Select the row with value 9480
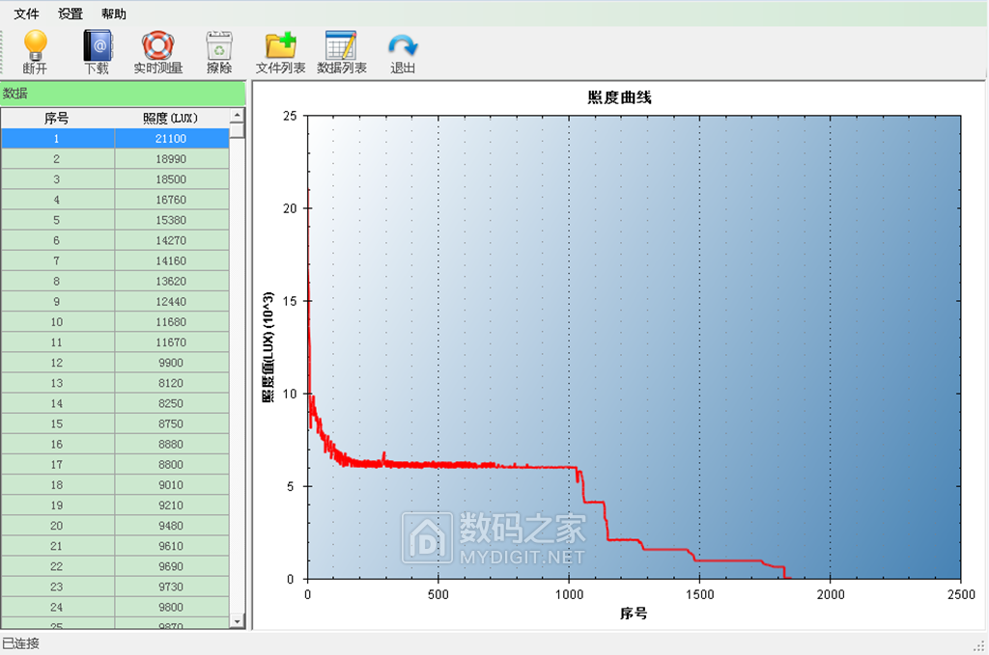The image size is (989, 655). point(115,526)
